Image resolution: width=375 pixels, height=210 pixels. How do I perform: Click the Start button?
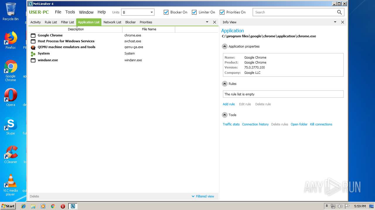click(8, 206)
